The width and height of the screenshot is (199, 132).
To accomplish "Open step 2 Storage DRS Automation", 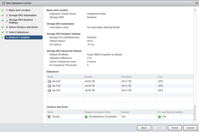I will pos(22,15).
